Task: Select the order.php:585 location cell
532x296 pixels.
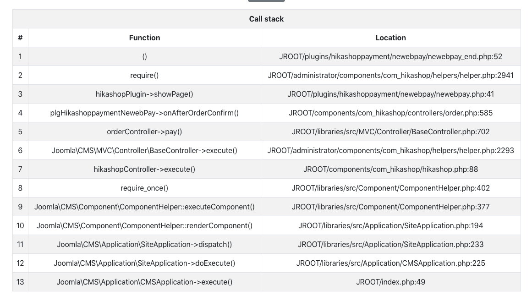Action: tap(390, 113)
